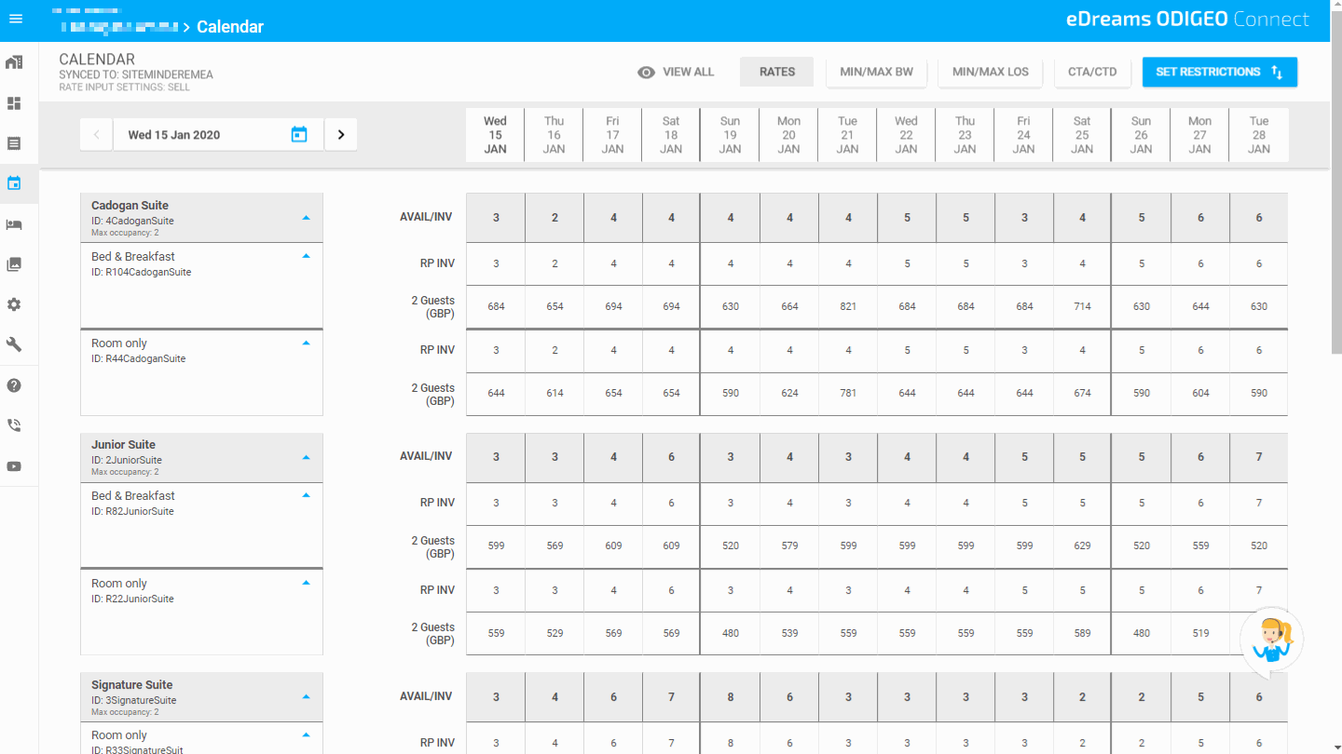Click the Set Restrictions button
The height and width of the screenshot is (754, 1342).
1220,72
